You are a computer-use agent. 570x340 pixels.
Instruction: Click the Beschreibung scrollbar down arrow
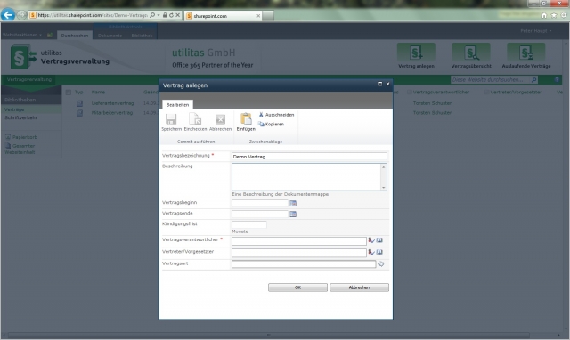[x=383, y=188]
